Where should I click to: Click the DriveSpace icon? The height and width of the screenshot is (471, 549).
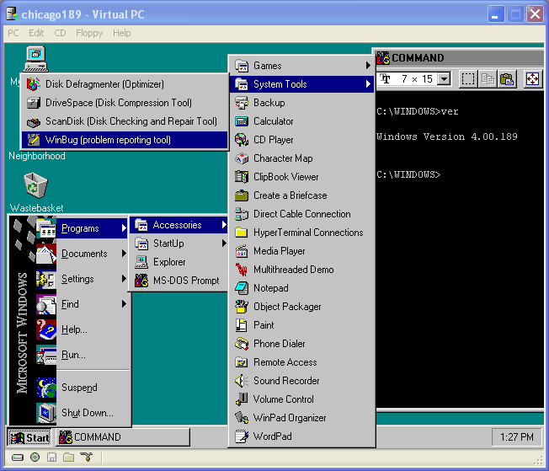click(34, 103)
